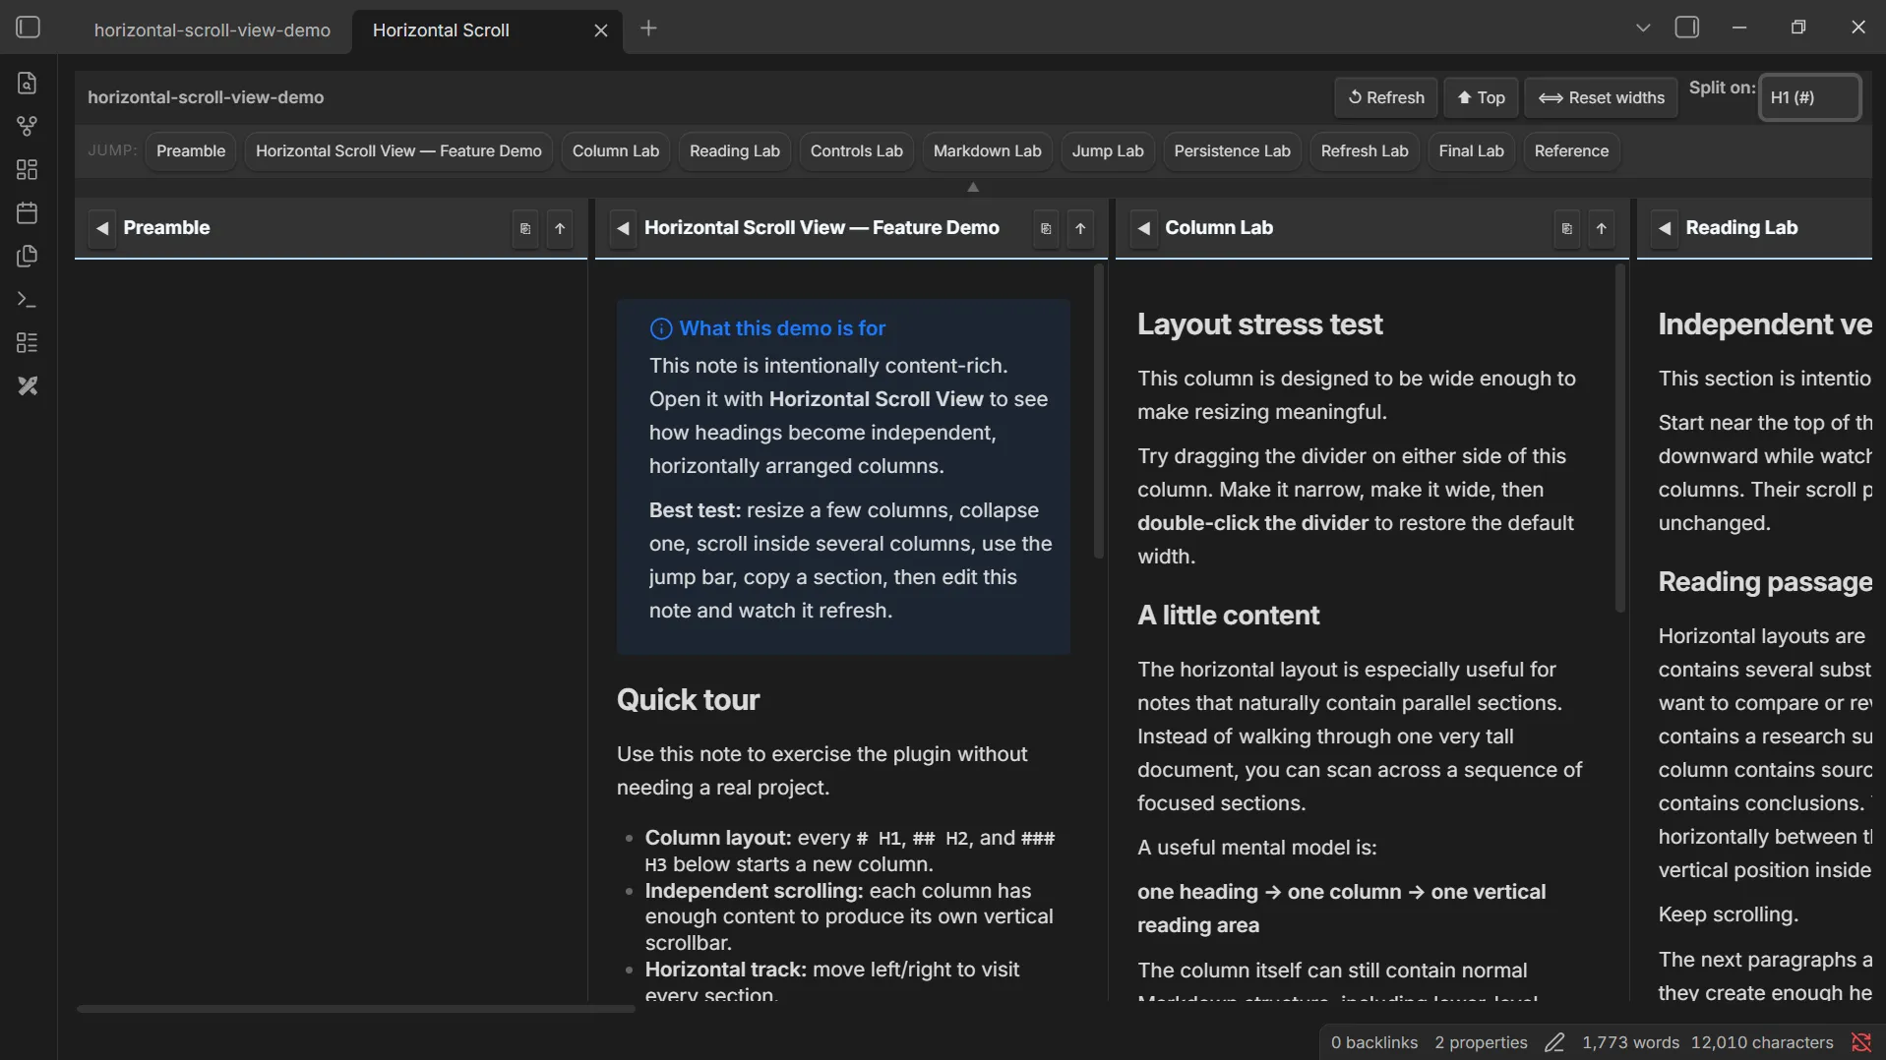Click the 1,773 words counter
Image resolution: width=1886 pixels, height=1060 pixels.
1630,1042
